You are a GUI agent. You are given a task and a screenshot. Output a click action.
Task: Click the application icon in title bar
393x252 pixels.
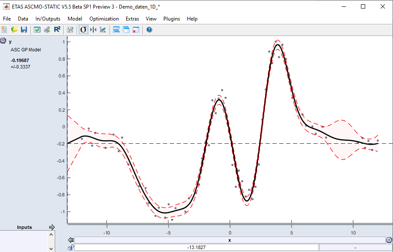point(6,7)
